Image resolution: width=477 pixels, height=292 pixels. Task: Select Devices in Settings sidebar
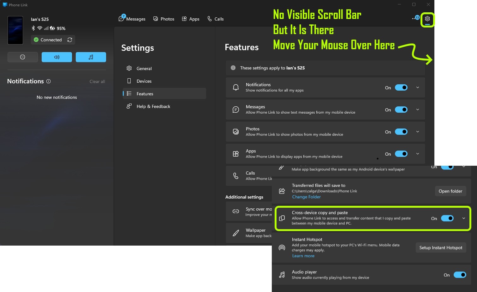tap(144, 81)
